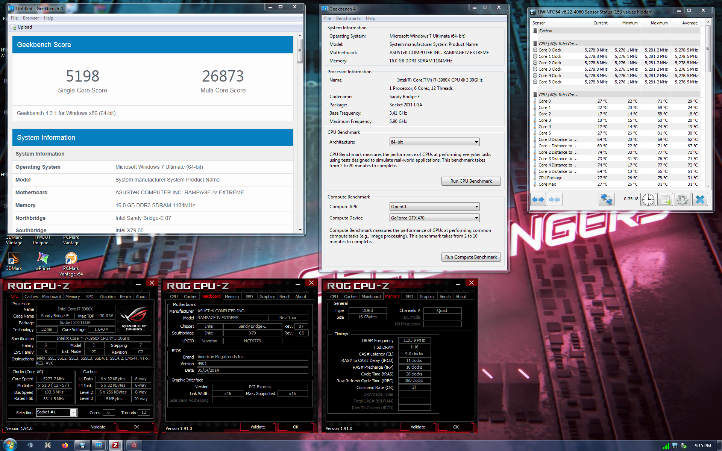Open PCMark Vantage x64 desktop shortcut
The image size is (722, 451).
(71, 264)
